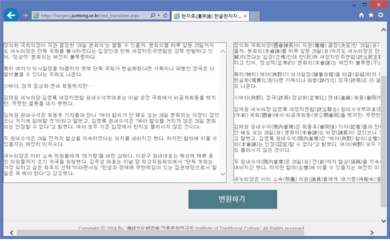
Task: Close the 한자로 browser tab
Action: point(246,16)
